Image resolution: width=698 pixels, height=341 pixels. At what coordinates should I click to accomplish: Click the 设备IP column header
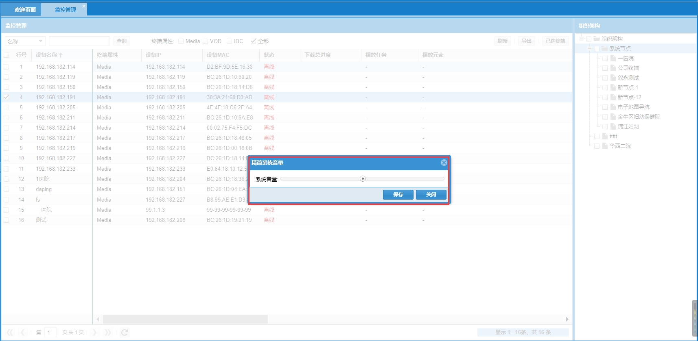tap(172, 55)
